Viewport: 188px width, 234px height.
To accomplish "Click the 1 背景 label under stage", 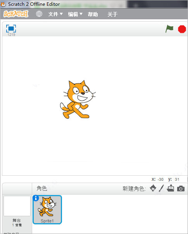I will tap(17, 225).
